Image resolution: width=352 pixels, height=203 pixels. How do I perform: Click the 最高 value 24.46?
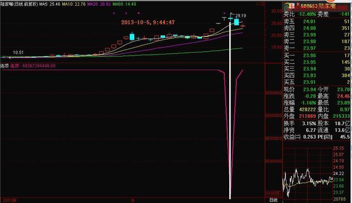click(x=343, y=96)
